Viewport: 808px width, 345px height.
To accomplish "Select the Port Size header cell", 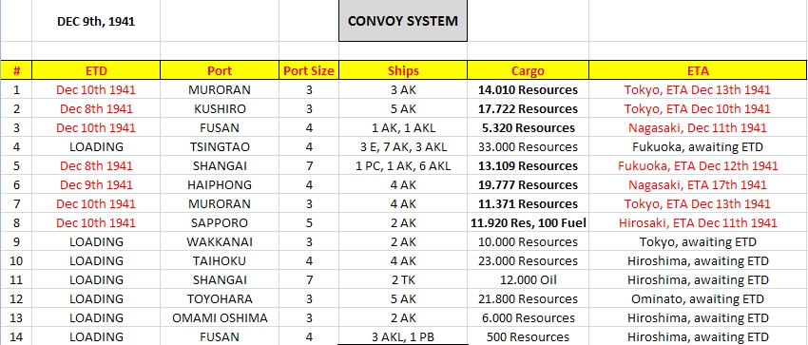I will (x=309, y=70).
